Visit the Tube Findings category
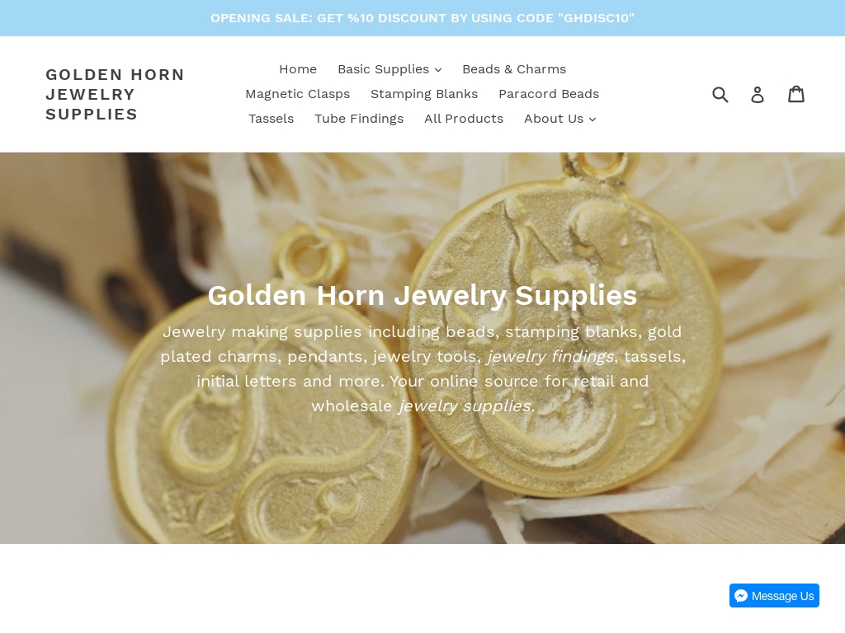 [359, 119]
